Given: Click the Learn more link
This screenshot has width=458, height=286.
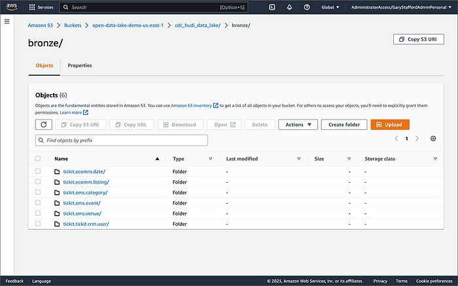Looking at the screenshot, I should [71, 112].
